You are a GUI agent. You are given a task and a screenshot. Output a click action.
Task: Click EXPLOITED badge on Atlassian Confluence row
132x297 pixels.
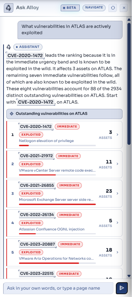coord(31,223)
